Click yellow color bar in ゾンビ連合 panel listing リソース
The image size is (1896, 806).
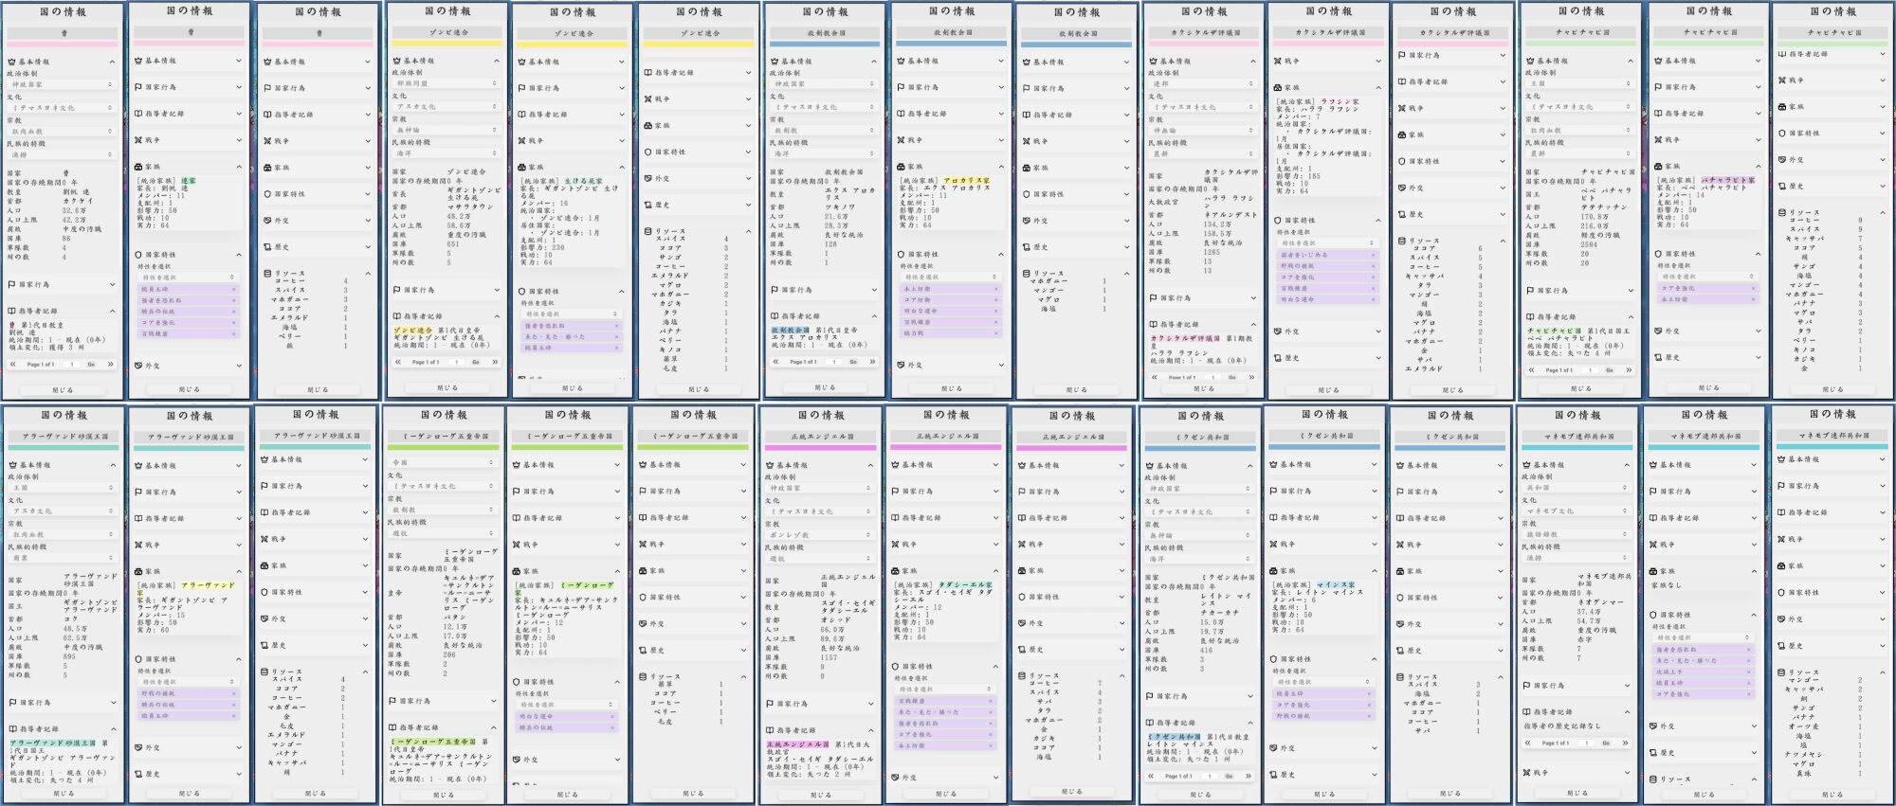coord(699,44)
